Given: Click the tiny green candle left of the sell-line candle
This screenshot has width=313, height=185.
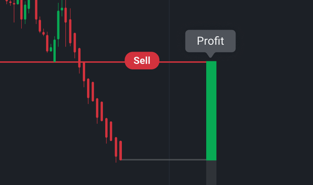Looking at the screenshot, I should pyautogui.click(x=51, y=49).
